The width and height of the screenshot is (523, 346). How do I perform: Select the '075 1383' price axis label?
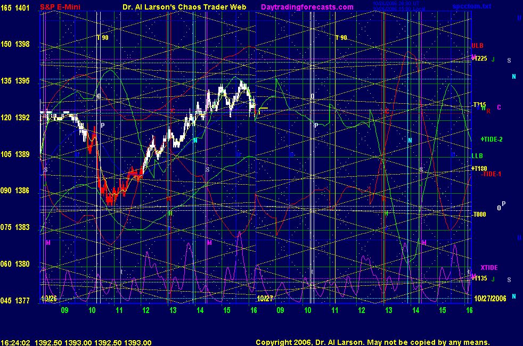pos(15,227)
